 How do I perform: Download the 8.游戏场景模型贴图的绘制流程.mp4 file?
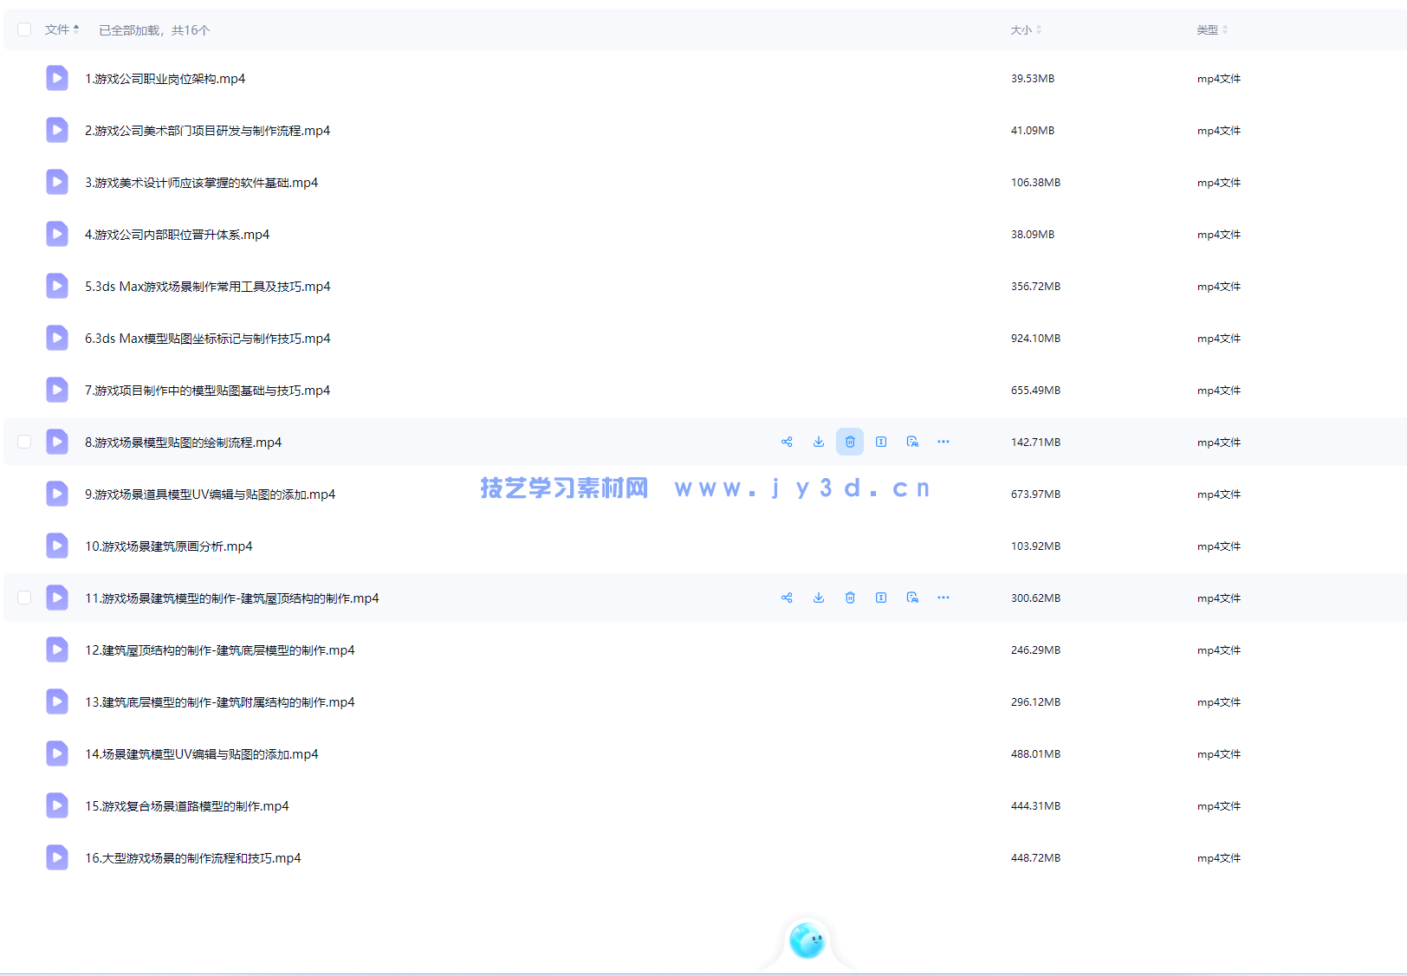[x=818, y=442]
